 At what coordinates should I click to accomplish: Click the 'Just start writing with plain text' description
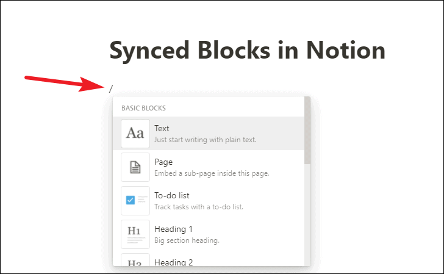(x=206, y=140)
